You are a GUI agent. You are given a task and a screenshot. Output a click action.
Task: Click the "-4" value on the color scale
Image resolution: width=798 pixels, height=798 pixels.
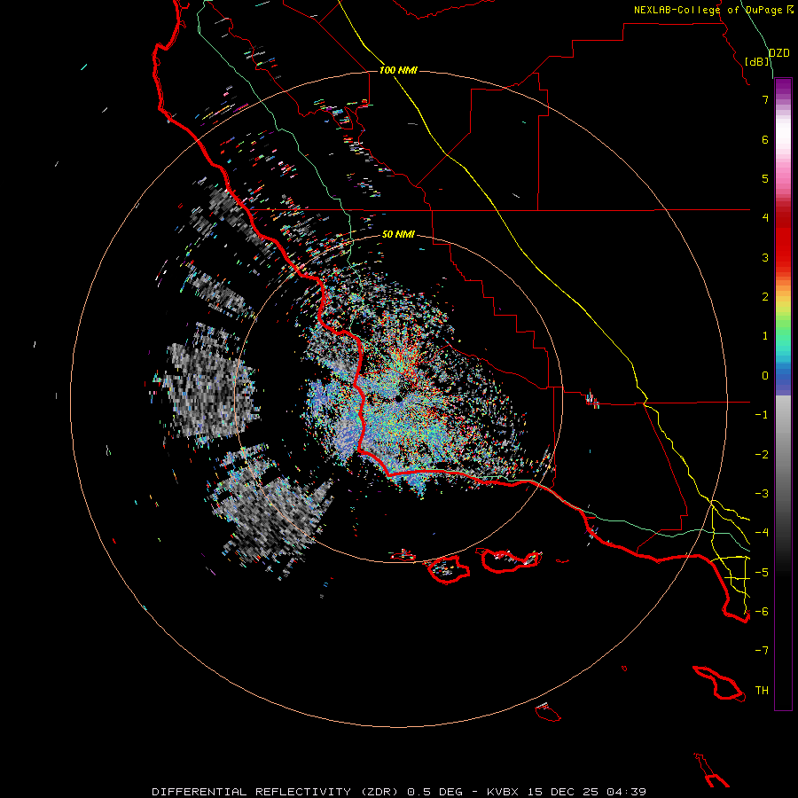tap(762, 533)
